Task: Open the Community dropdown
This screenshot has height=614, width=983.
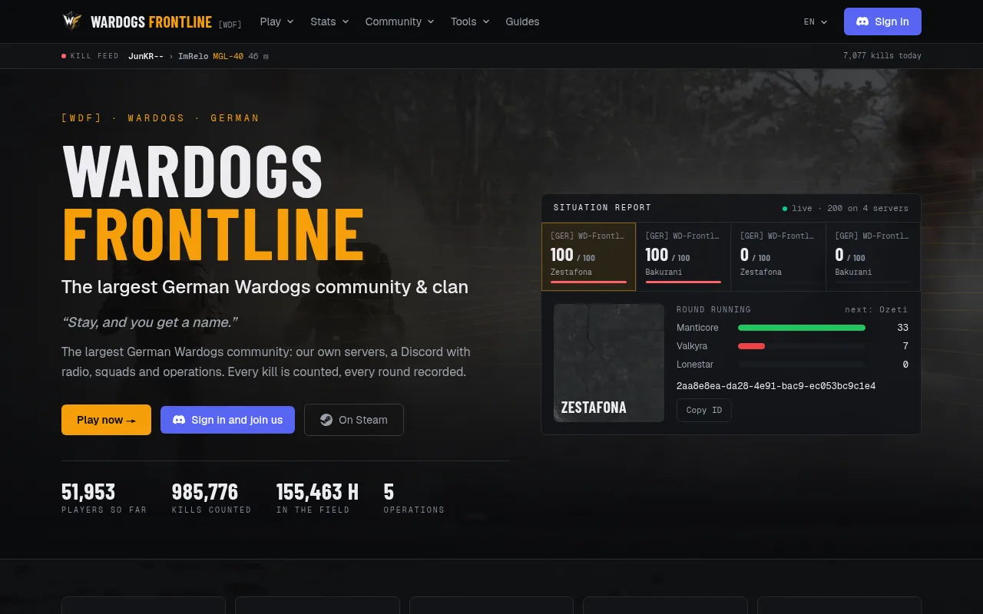Action: pyautogui.click(x=399, y=21)
